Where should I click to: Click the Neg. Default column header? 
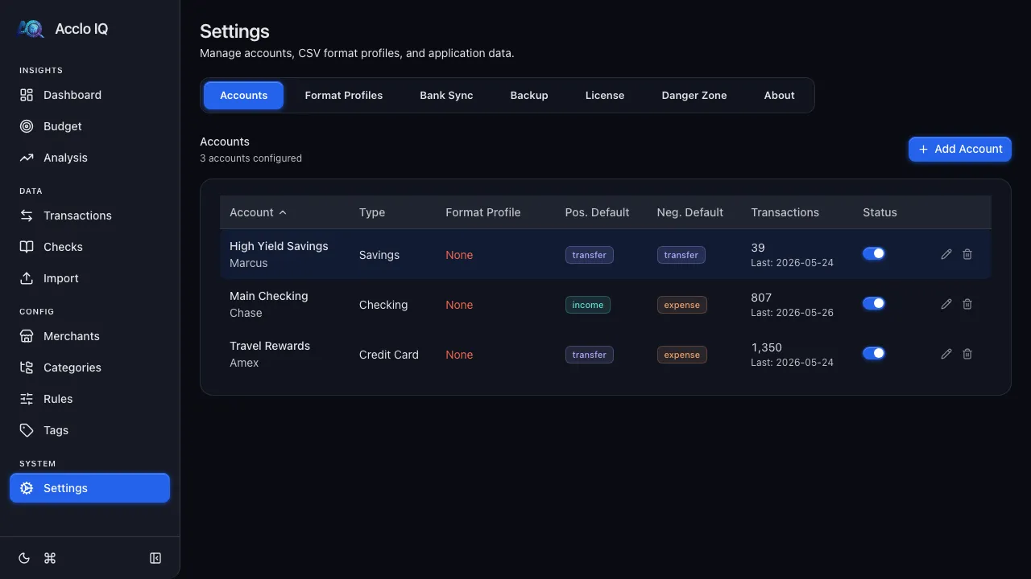click(690, 212)
